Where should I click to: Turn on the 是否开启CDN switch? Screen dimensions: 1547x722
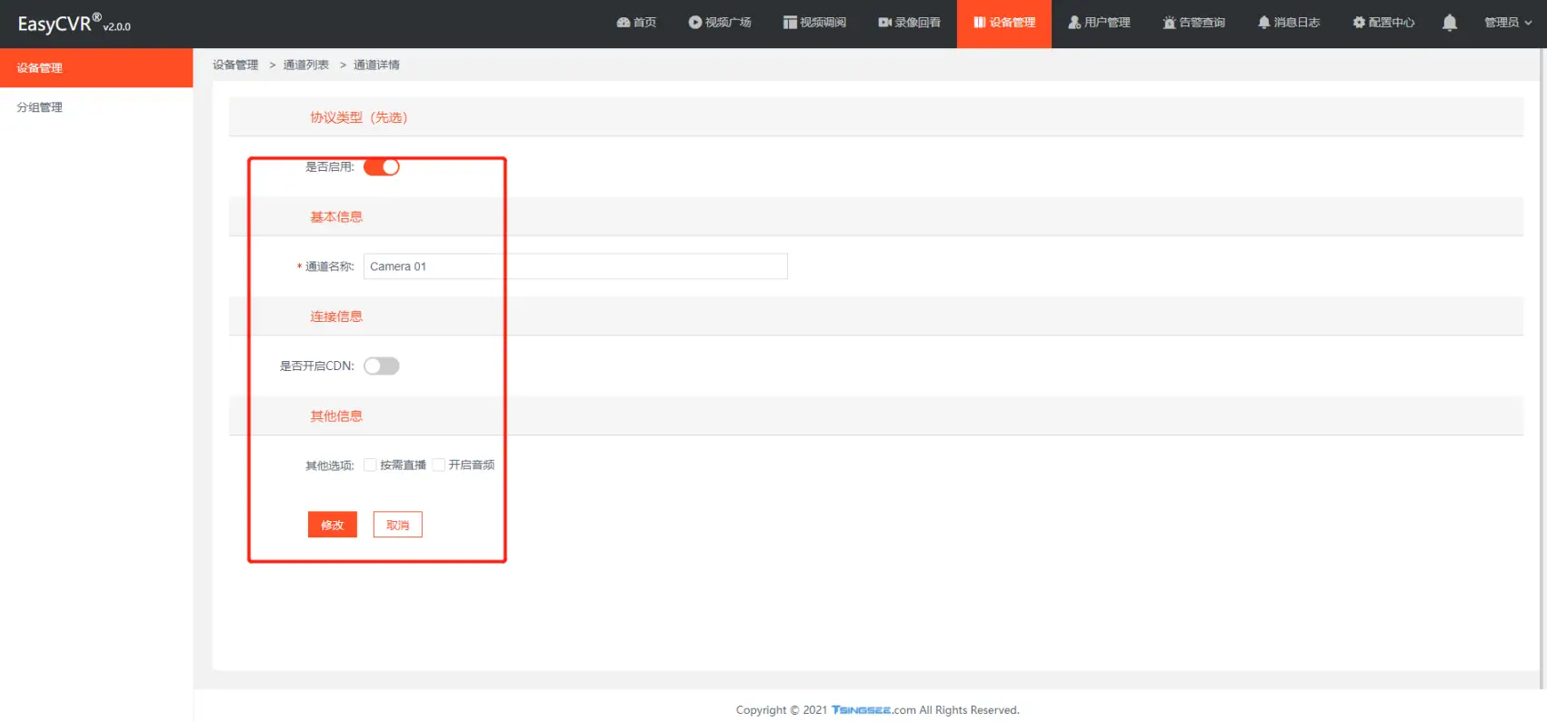tap(382, 366)
